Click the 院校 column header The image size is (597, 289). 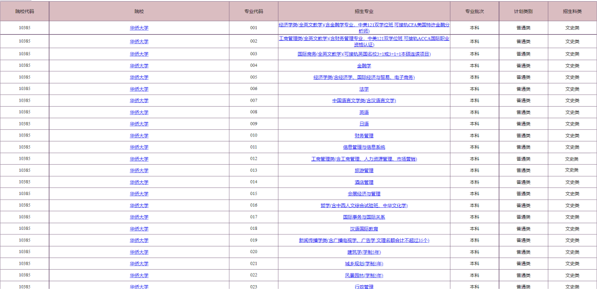coord(139,12)
